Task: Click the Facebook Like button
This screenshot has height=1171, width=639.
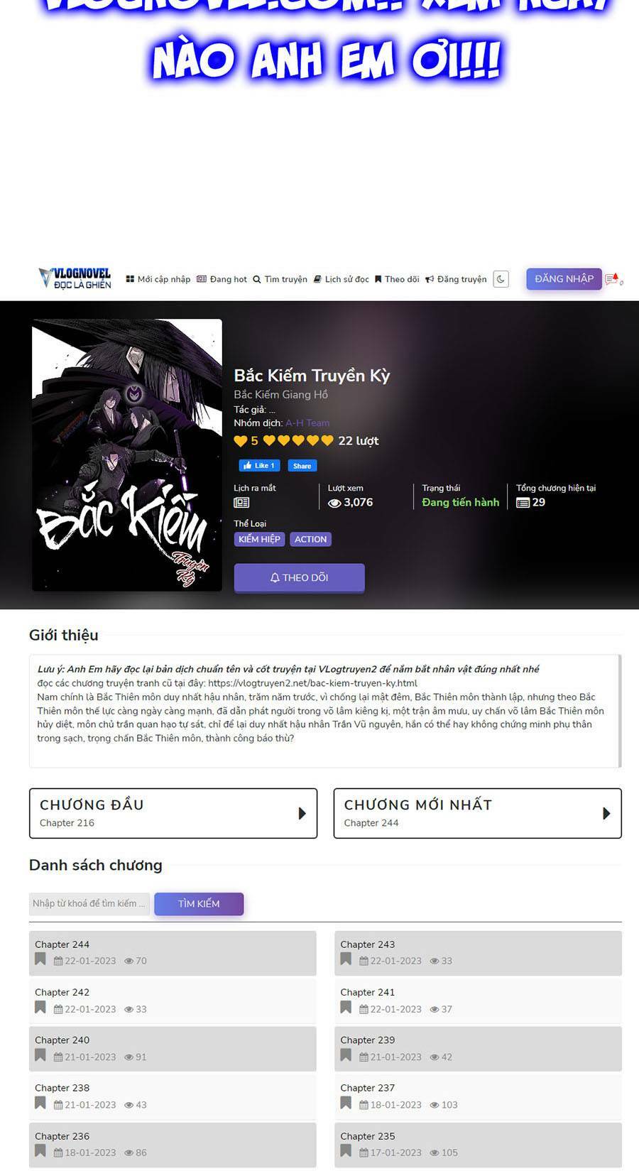Action: coord(259,466)
